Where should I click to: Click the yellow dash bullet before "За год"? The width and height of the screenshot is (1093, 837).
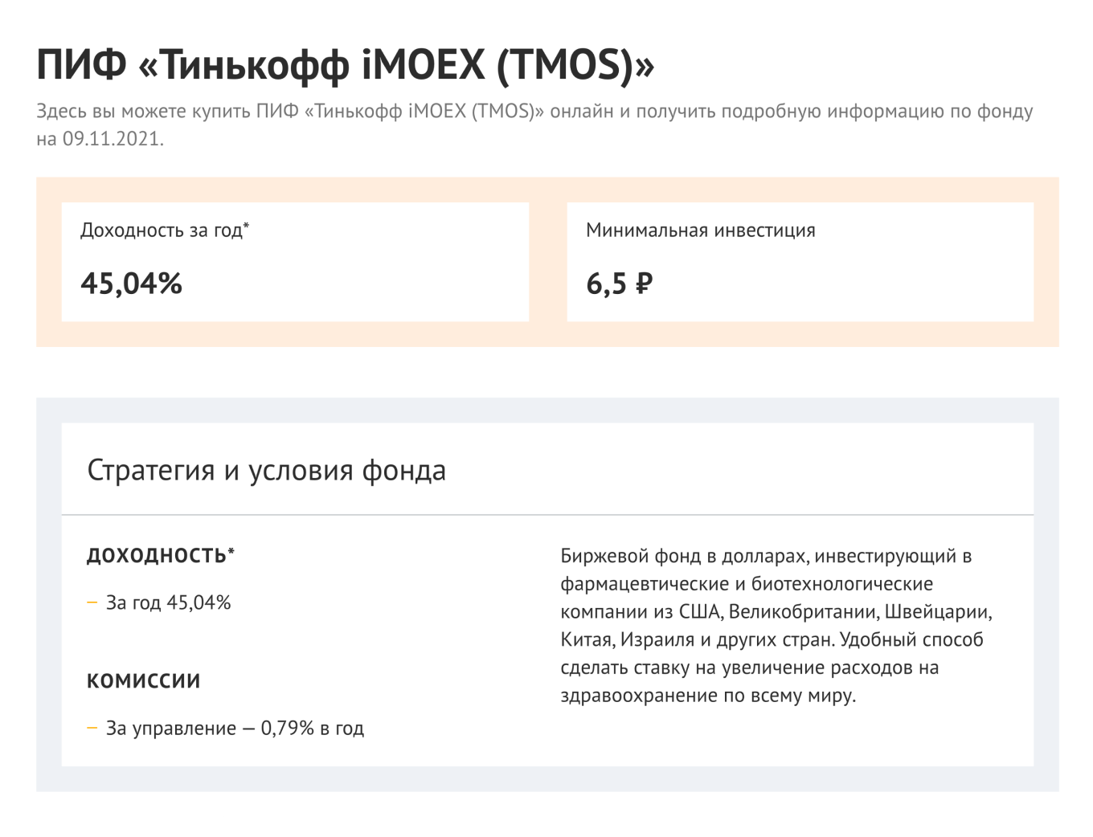tap(92, 602)
